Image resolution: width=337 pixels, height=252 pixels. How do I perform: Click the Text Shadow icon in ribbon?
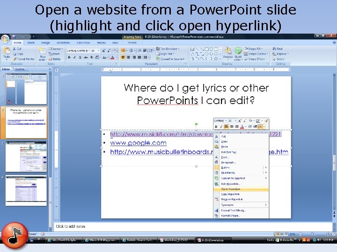pyautogui.click(x=91, y=57)
